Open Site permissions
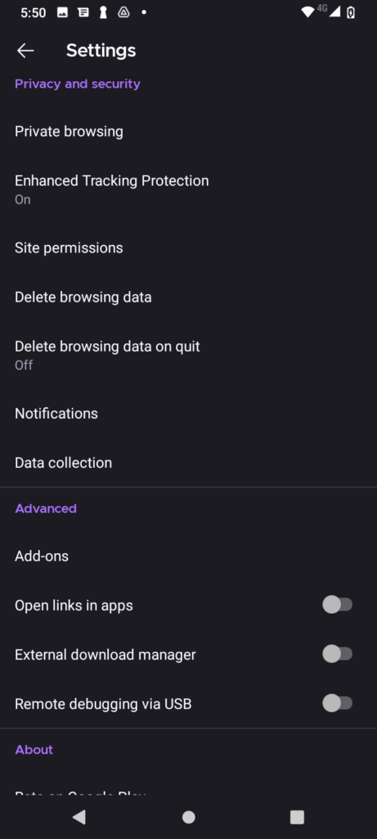The width and height of the screenshot is (377, 839). coord(188,247)
